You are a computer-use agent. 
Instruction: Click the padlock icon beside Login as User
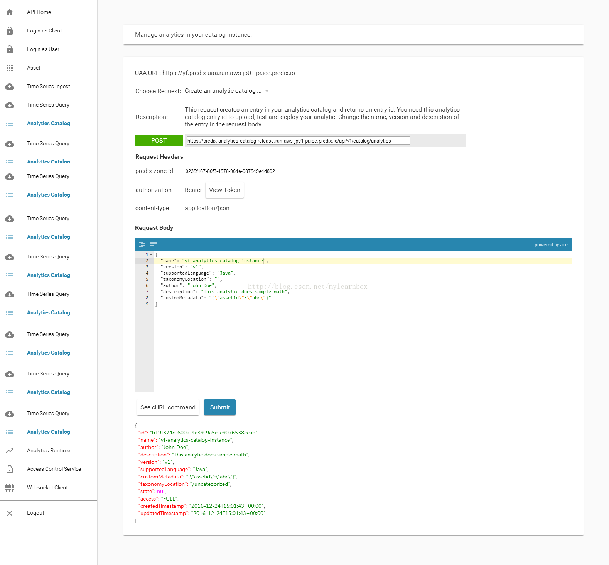pos(10,49)
